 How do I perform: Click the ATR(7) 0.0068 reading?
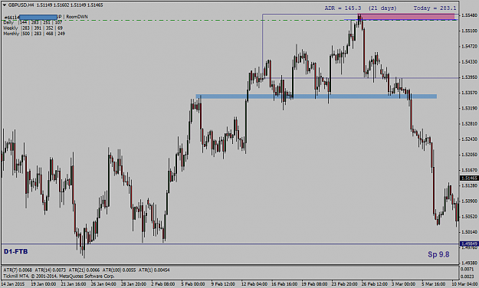pos(18,270)
